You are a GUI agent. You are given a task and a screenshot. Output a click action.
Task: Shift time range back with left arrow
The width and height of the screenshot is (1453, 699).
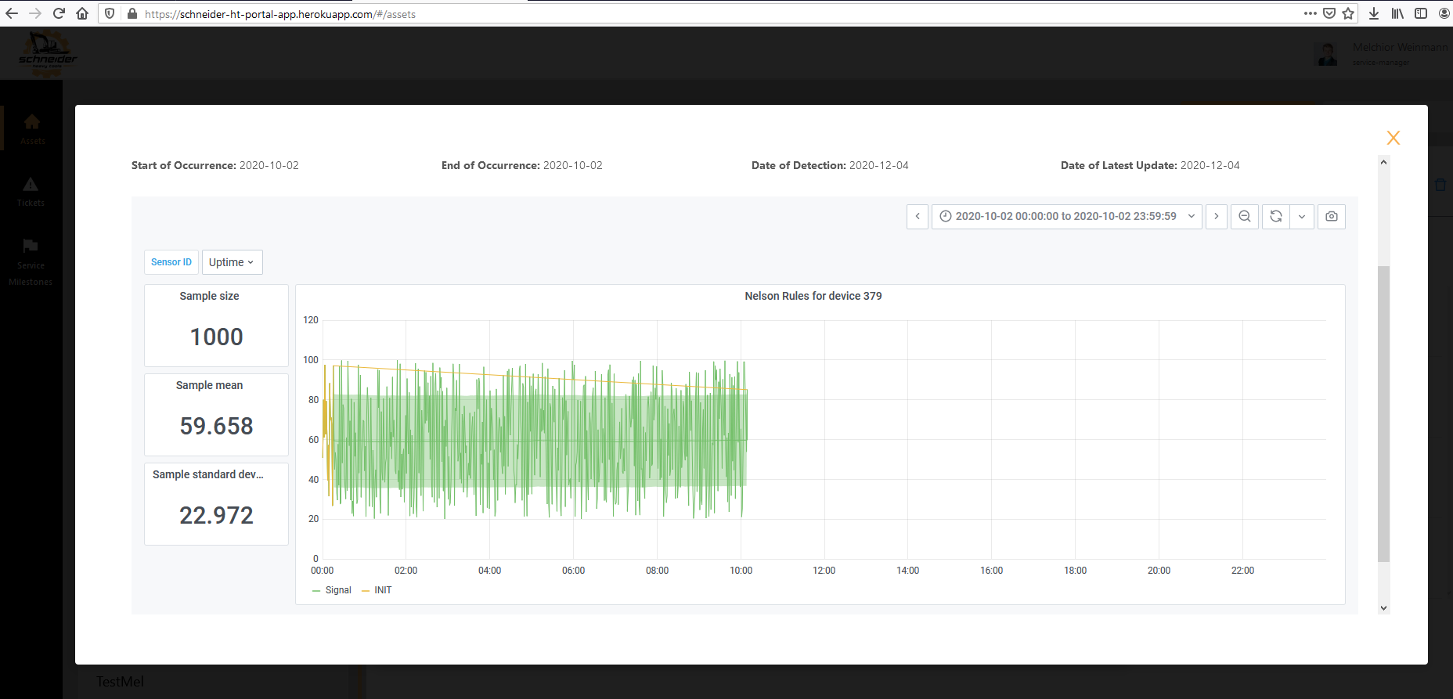coord(918,217)
